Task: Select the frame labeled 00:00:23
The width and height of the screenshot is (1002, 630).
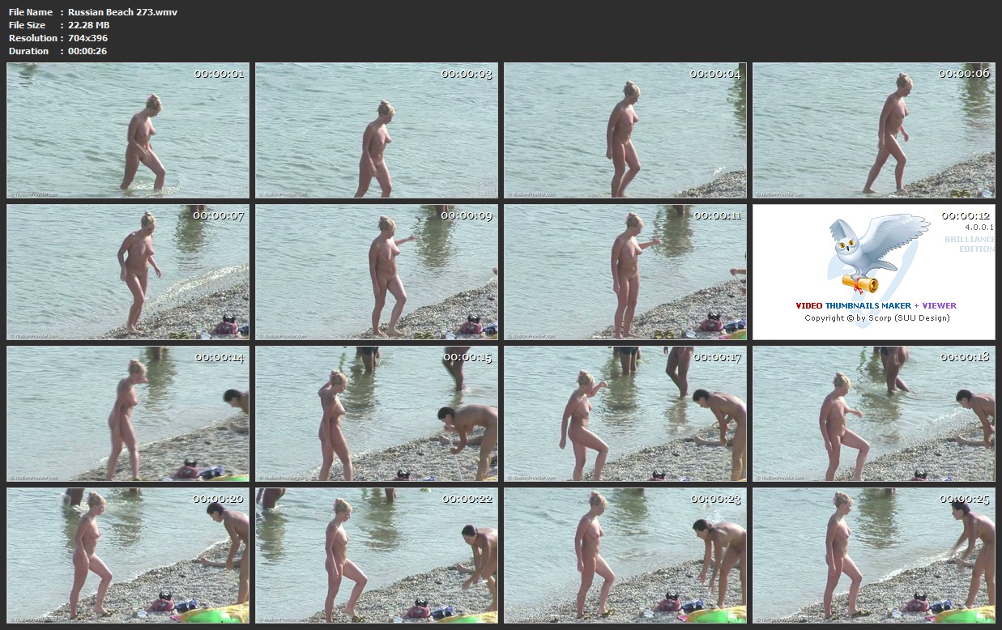Action: click(x=625, y=556)
